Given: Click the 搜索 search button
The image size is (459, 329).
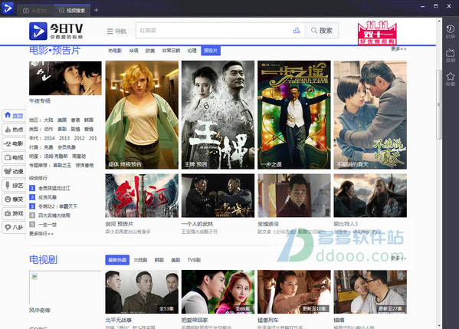Looking at the screenshot, I should 321,31.
